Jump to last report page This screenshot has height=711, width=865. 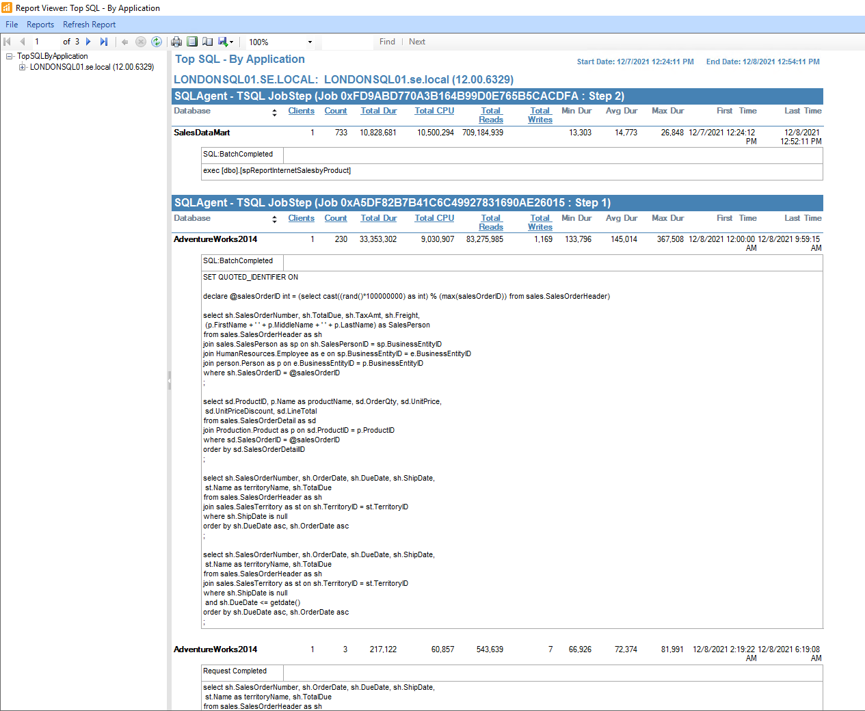[x=104, y=42]
